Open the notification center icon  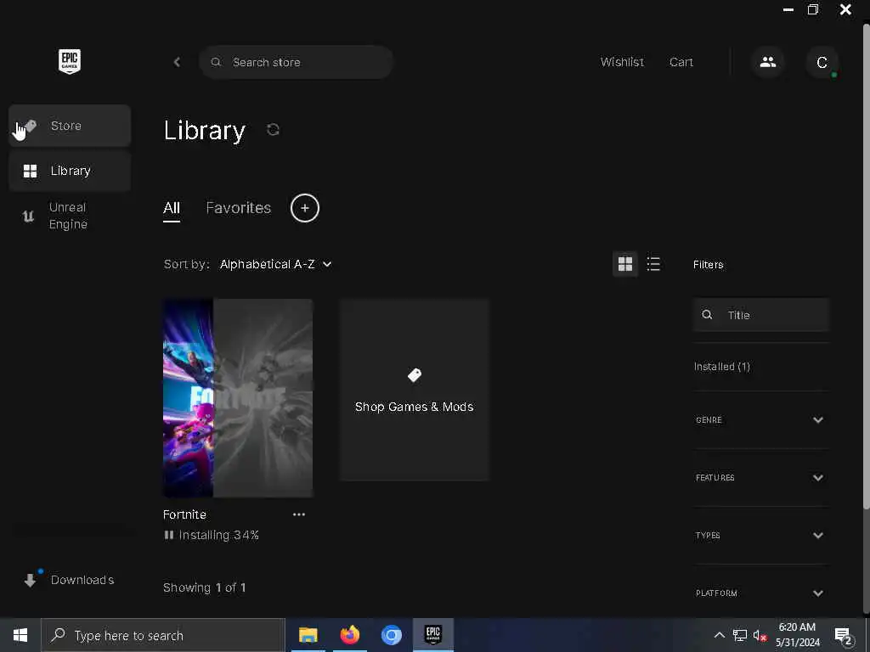[844, 636]
